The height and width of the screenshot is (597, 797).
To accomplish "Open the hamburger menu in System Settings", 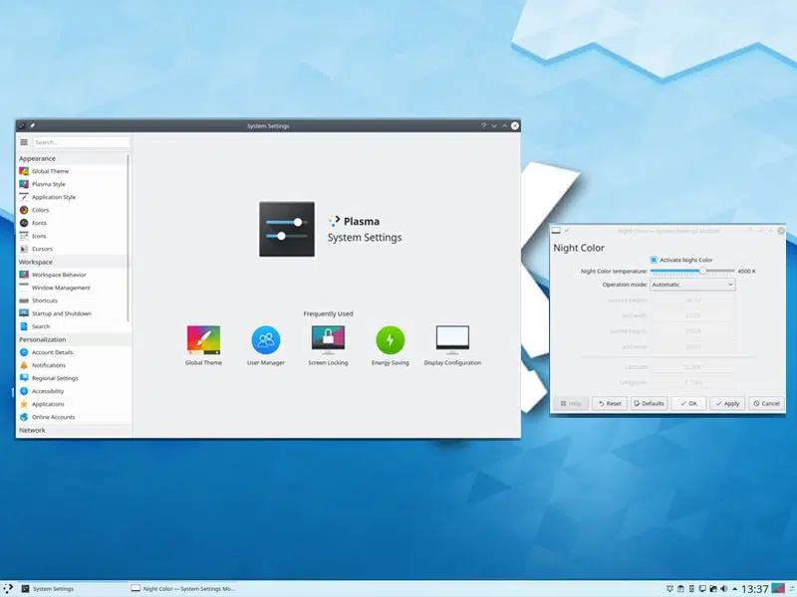I will click(x=24, y=142).
